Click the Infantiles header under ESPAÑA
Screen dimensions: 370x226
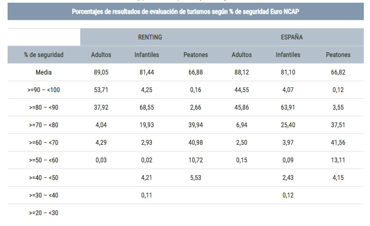(x=288, y=55)
